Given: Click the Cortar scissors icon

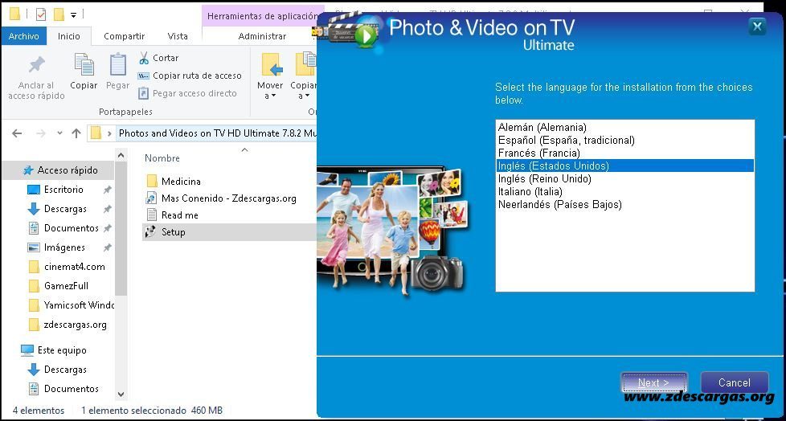Looking at the screenshot, I should point(144,58).
